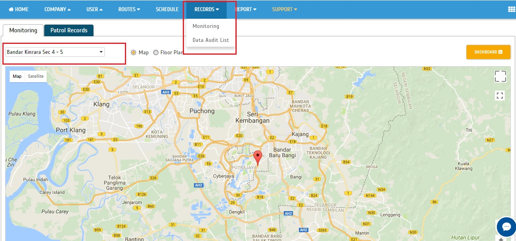Collapse the RECORDS dropdown menu
Image resolution: width=516 pixels, height=241 pixels.
[207, 9]
